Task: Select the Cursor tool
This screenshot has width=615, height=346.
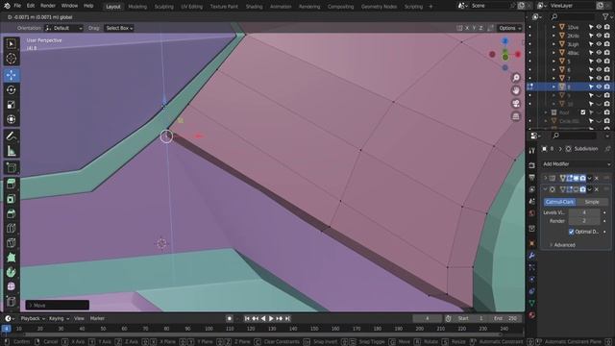Action: pyautogui.click(x=11, y=59)
